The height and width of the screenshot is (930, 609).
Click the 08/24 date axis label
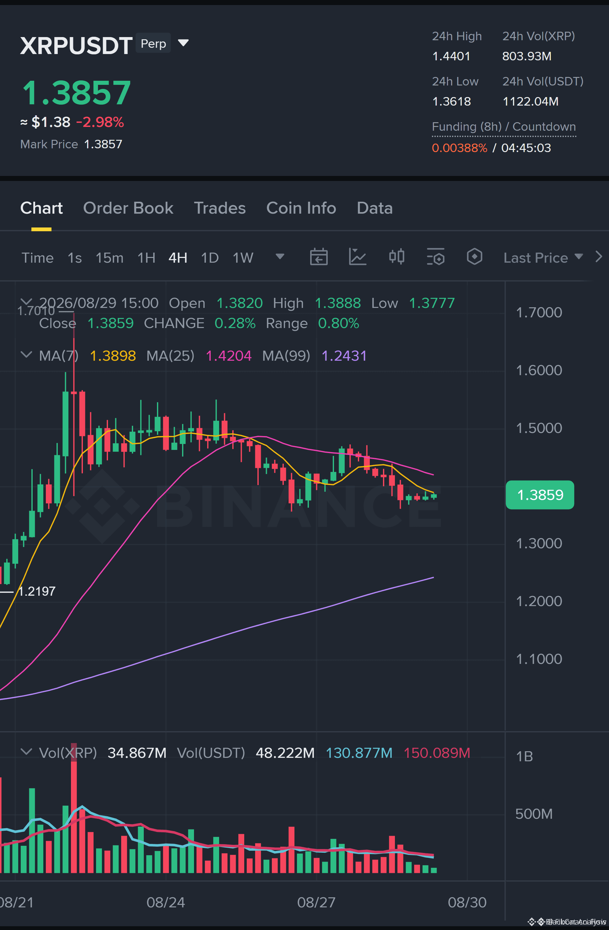165,902
